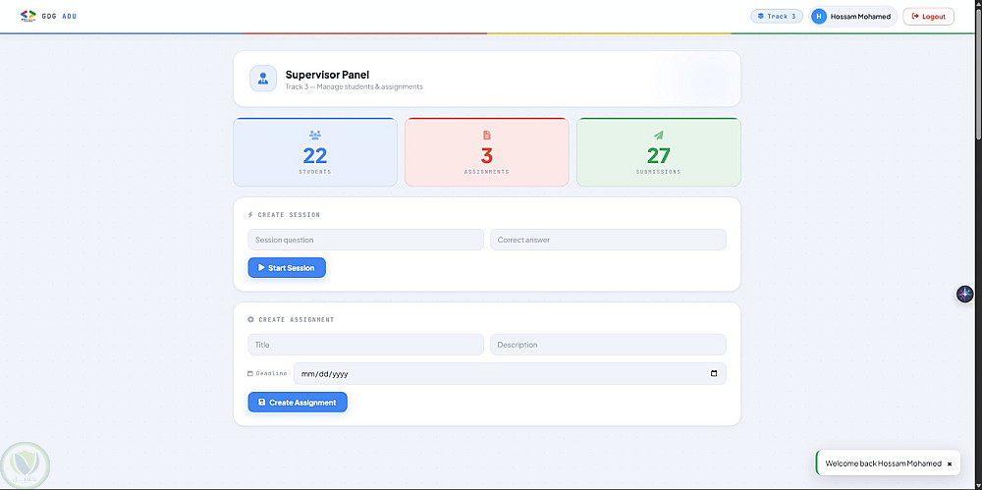982x490 pixels.
Task: Click the Hossam Mohamed username text in header
Action: [860, 17]
